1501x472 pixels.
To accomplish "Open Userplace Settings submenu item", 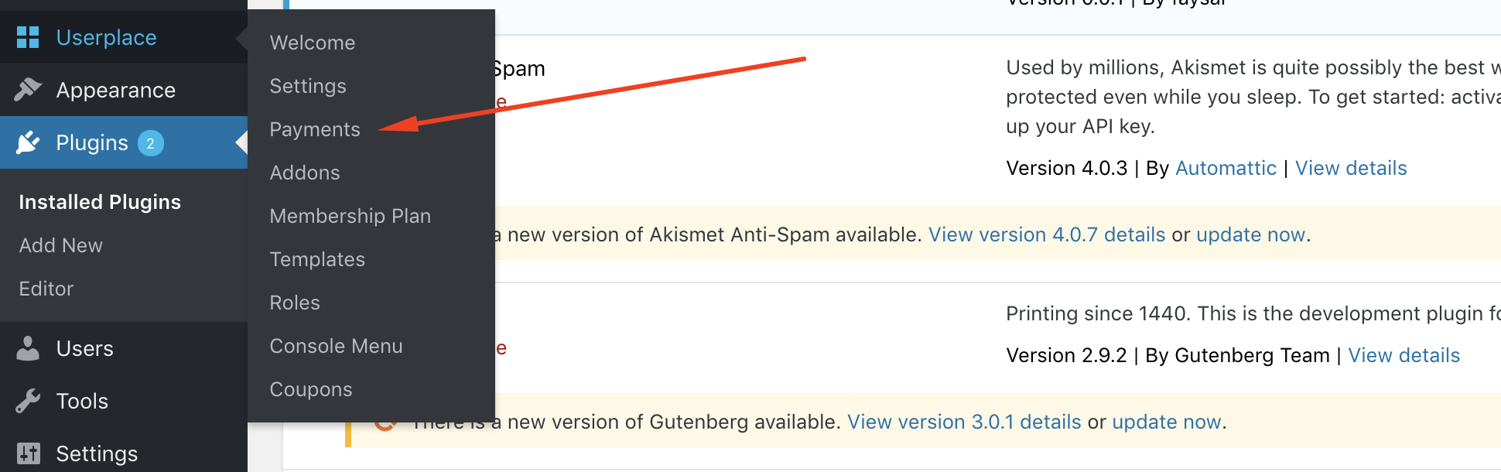I will (x=308, y=86).
